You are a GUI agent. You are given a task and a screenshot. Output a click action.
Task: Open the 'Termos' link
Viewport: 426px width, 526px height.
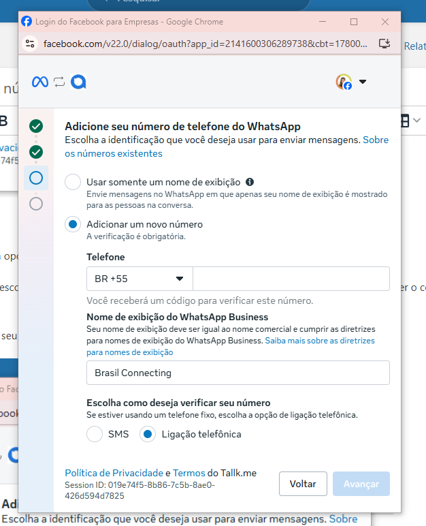(189, 473)
